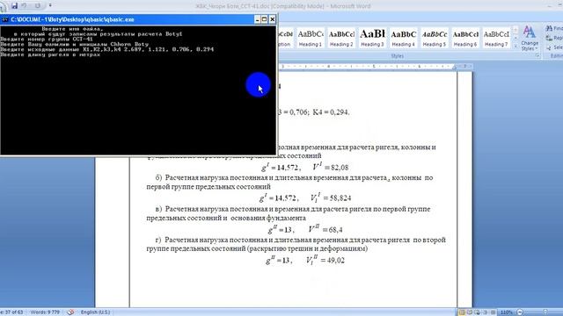Click the console line asking for beam length
563x316 pixels.
pos(50,54)
